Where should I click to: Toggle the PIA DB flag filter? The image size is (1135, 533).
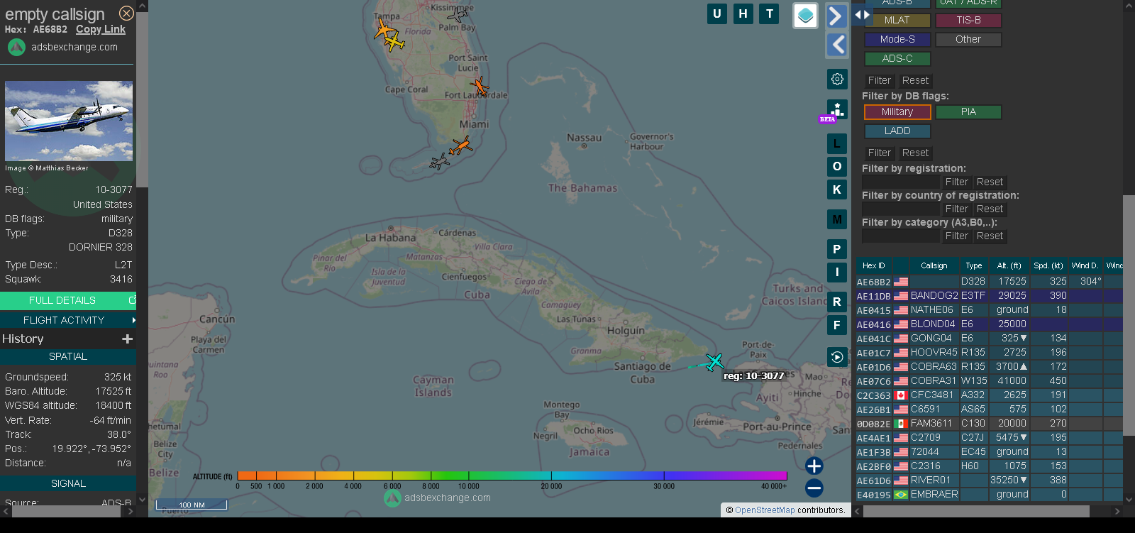[968, 112]
